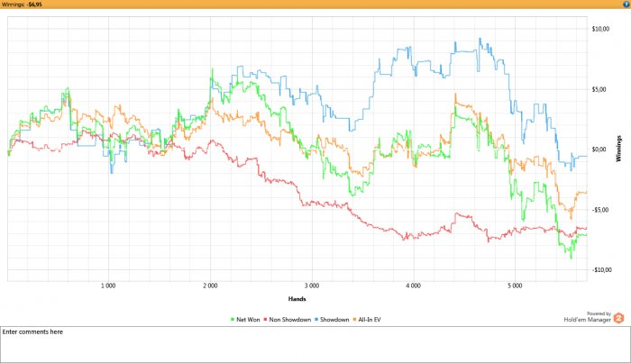Click the 'Enter comments here' text box

(315, 344)
